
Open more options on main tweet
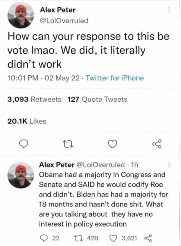[169, 10]
